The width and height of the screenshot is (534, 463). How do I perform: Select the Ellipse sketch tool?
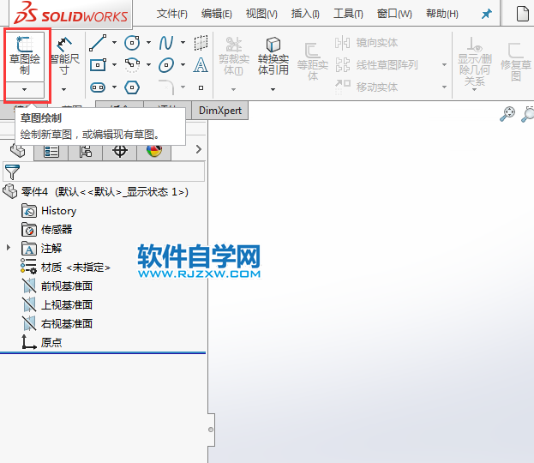coord(166,64)
